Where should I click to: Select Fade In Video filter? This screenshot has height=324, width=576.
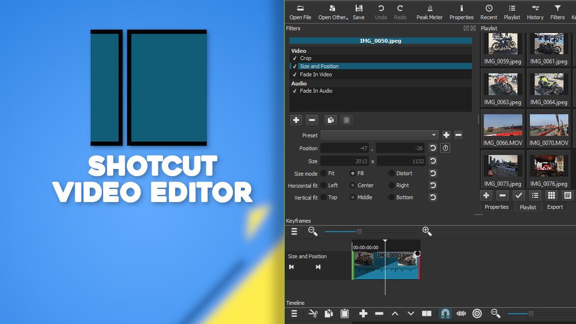pyautogui.click(x=316, y=74)
